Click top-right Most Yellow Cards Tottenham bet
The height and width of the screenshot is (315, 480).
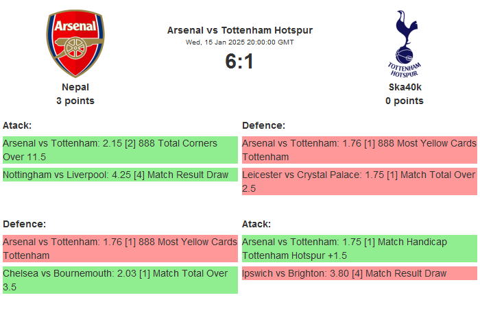pos(359,150)
